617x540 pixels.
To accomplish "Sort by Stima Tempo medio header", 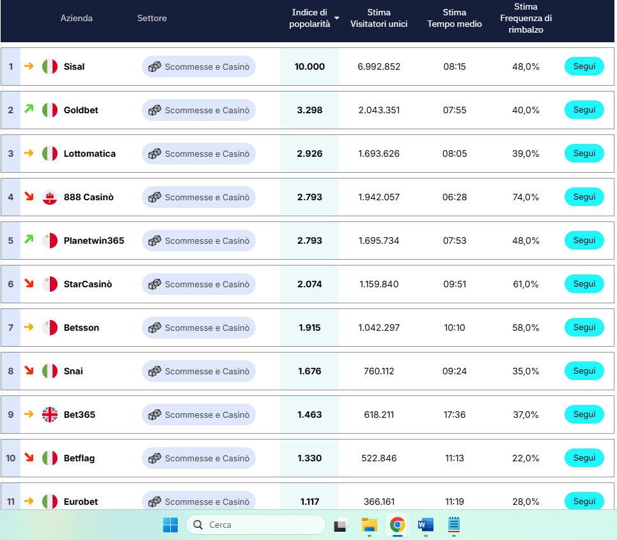I will tap(455, 18).
